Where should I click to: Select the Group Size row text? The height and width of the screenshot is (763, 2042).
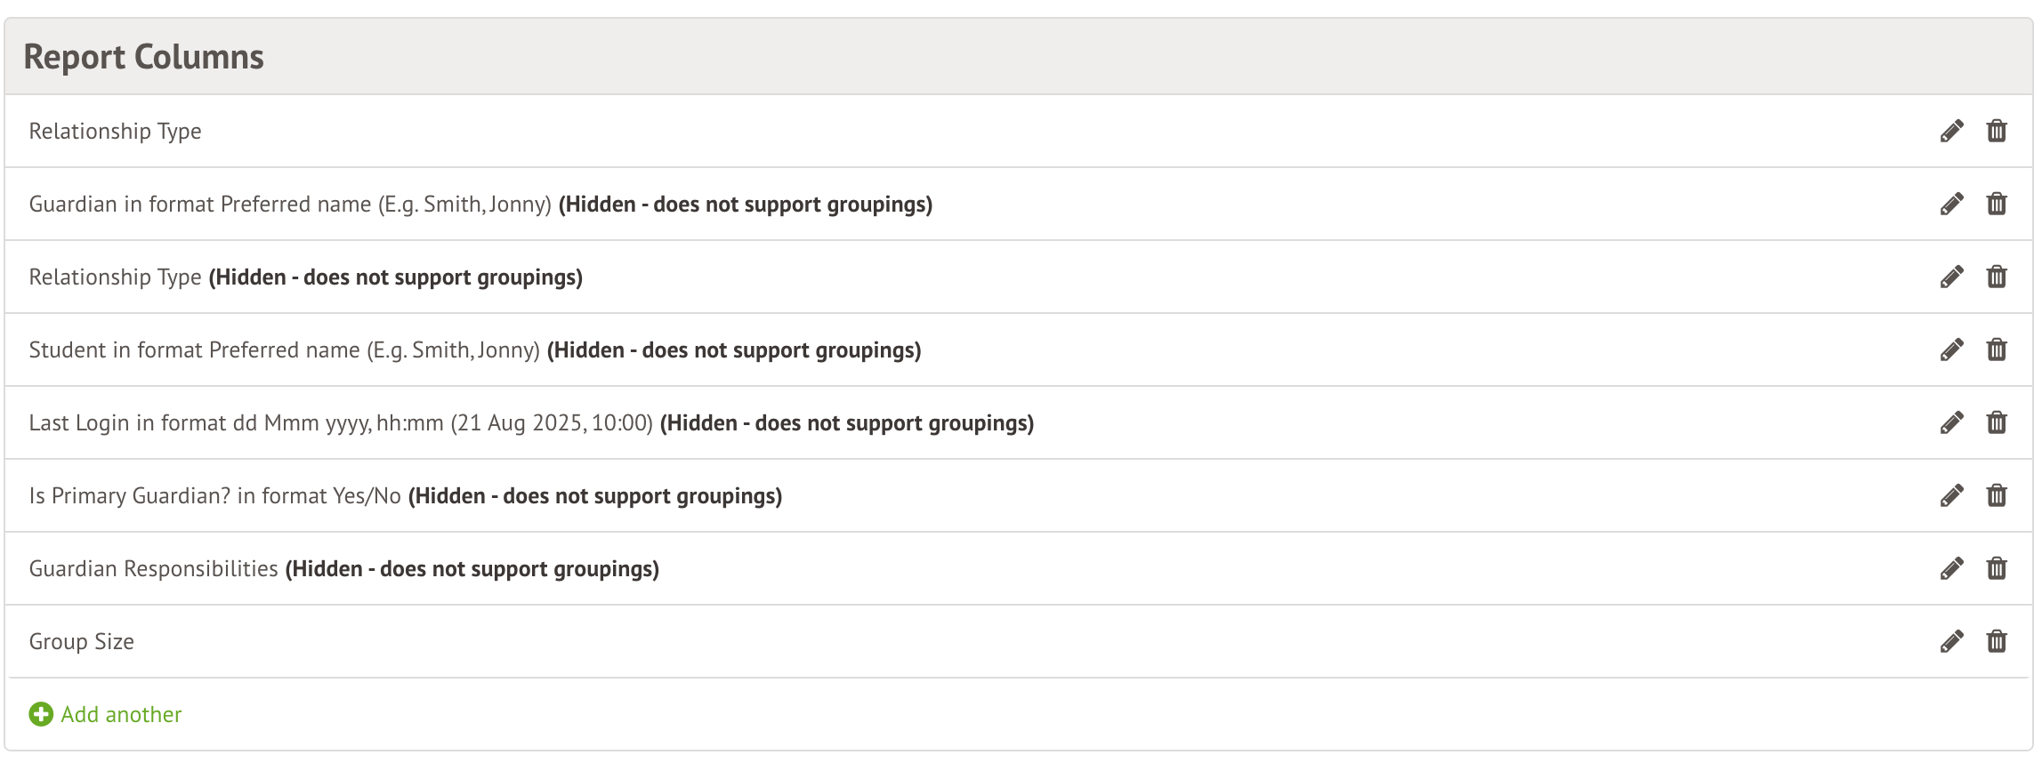82,642
